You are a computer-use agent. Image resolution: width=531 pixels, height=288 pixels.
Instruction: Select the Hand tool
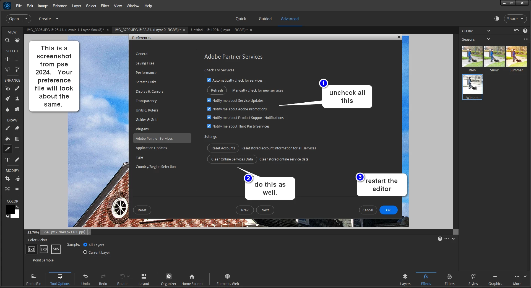pos(17,40)
